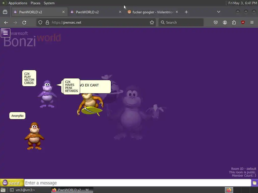Go back to the previous page
The height and width of the screenshot is (193, 258).
(x=6, y=22)
